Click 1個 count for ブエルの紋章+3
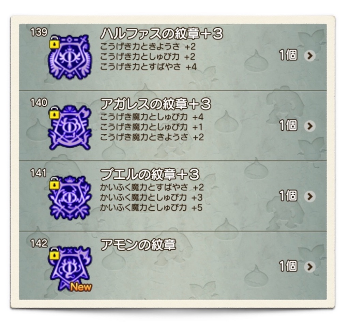 pos(288,196)
